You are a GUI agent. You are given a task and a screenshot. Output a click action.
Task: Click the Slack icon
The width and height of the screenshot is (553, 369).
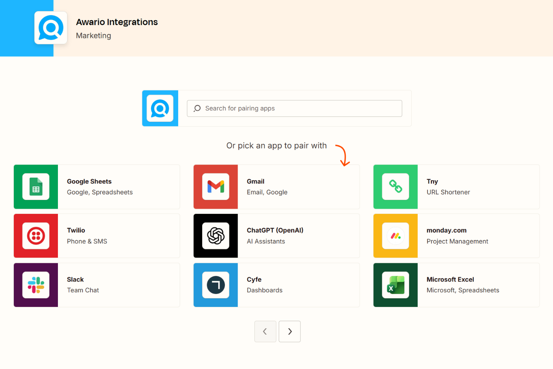[x=35, y=285]
